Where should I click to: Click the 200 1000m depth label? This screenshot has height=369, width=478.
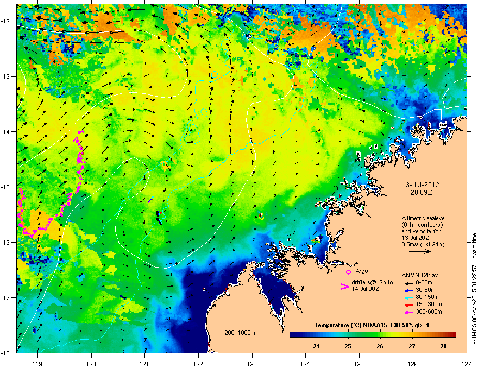pos(240,333)
